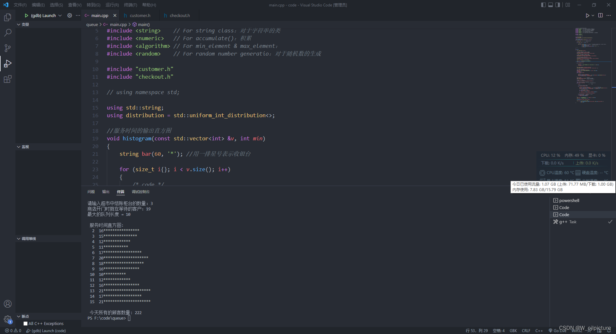Click (gdb) Launch (code) in status bar
This screenshot has width=616, height=334.
click(x=46, y=330)
